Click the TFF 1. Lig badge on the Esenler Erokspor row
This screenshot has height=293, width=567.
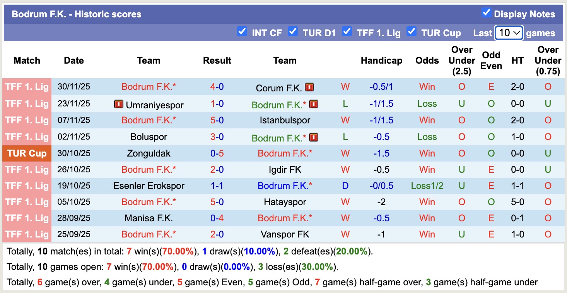point(26,185)
